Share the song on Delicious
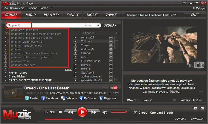Image resolution: width=208 pixels, height=124 pixels. point(69,98)
